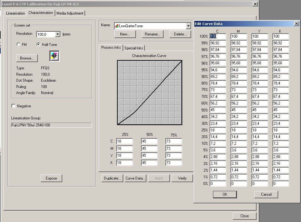
Task: Open the Resolution dropdown list
Action: 57,34
